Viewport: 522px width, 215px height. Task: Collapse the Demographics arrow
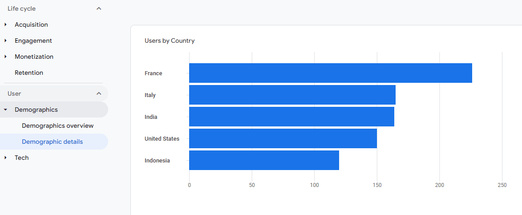[x=5, y=110]
